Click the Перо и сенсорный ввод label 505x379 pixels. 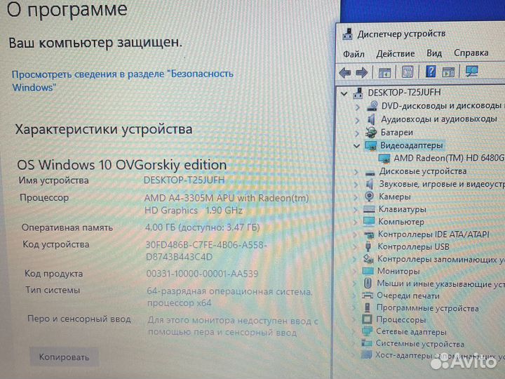[79, 319]
